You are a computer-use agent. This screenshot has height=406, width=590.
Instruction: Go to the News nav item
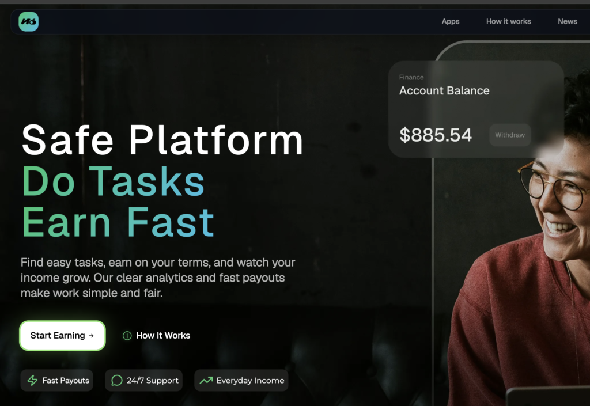click(568, 21)
